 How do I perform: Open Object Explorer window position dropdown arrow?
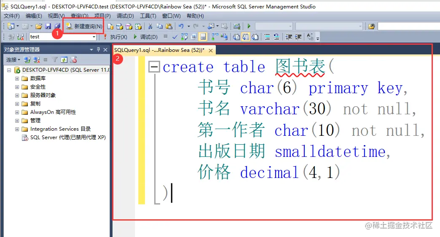91,50
